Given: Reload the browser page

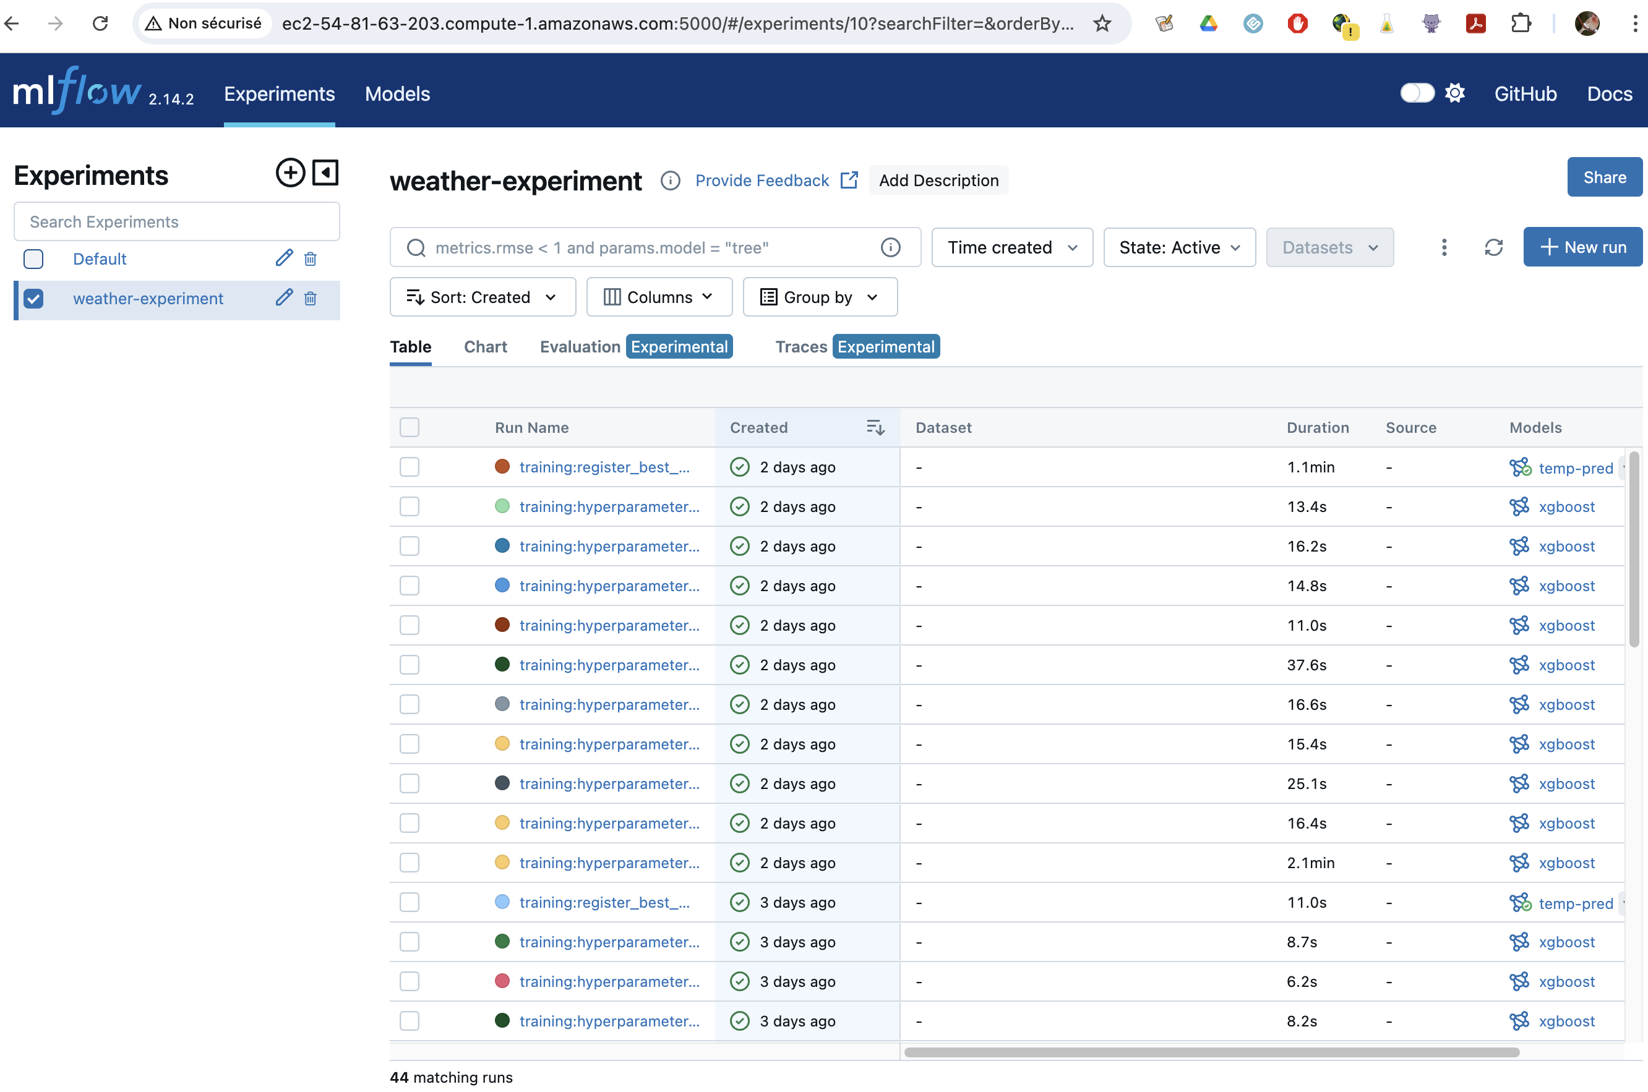Looking at the screenshot, I should coord(100,23).
